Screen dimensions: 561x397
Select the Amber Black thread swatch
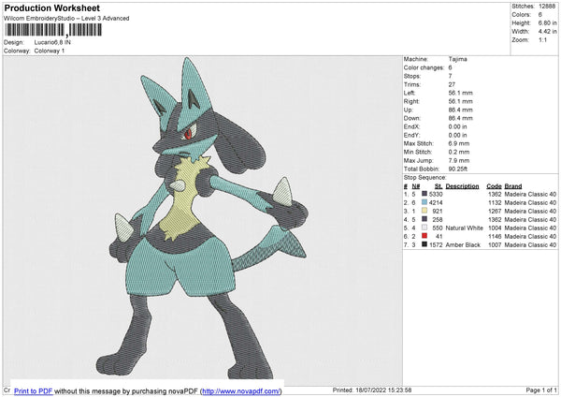pos(424,244)
